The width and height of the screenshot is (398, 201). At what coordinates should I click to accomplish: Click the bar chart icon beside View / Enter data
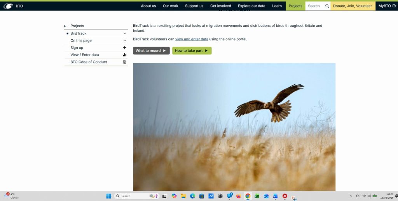[125, 55]
